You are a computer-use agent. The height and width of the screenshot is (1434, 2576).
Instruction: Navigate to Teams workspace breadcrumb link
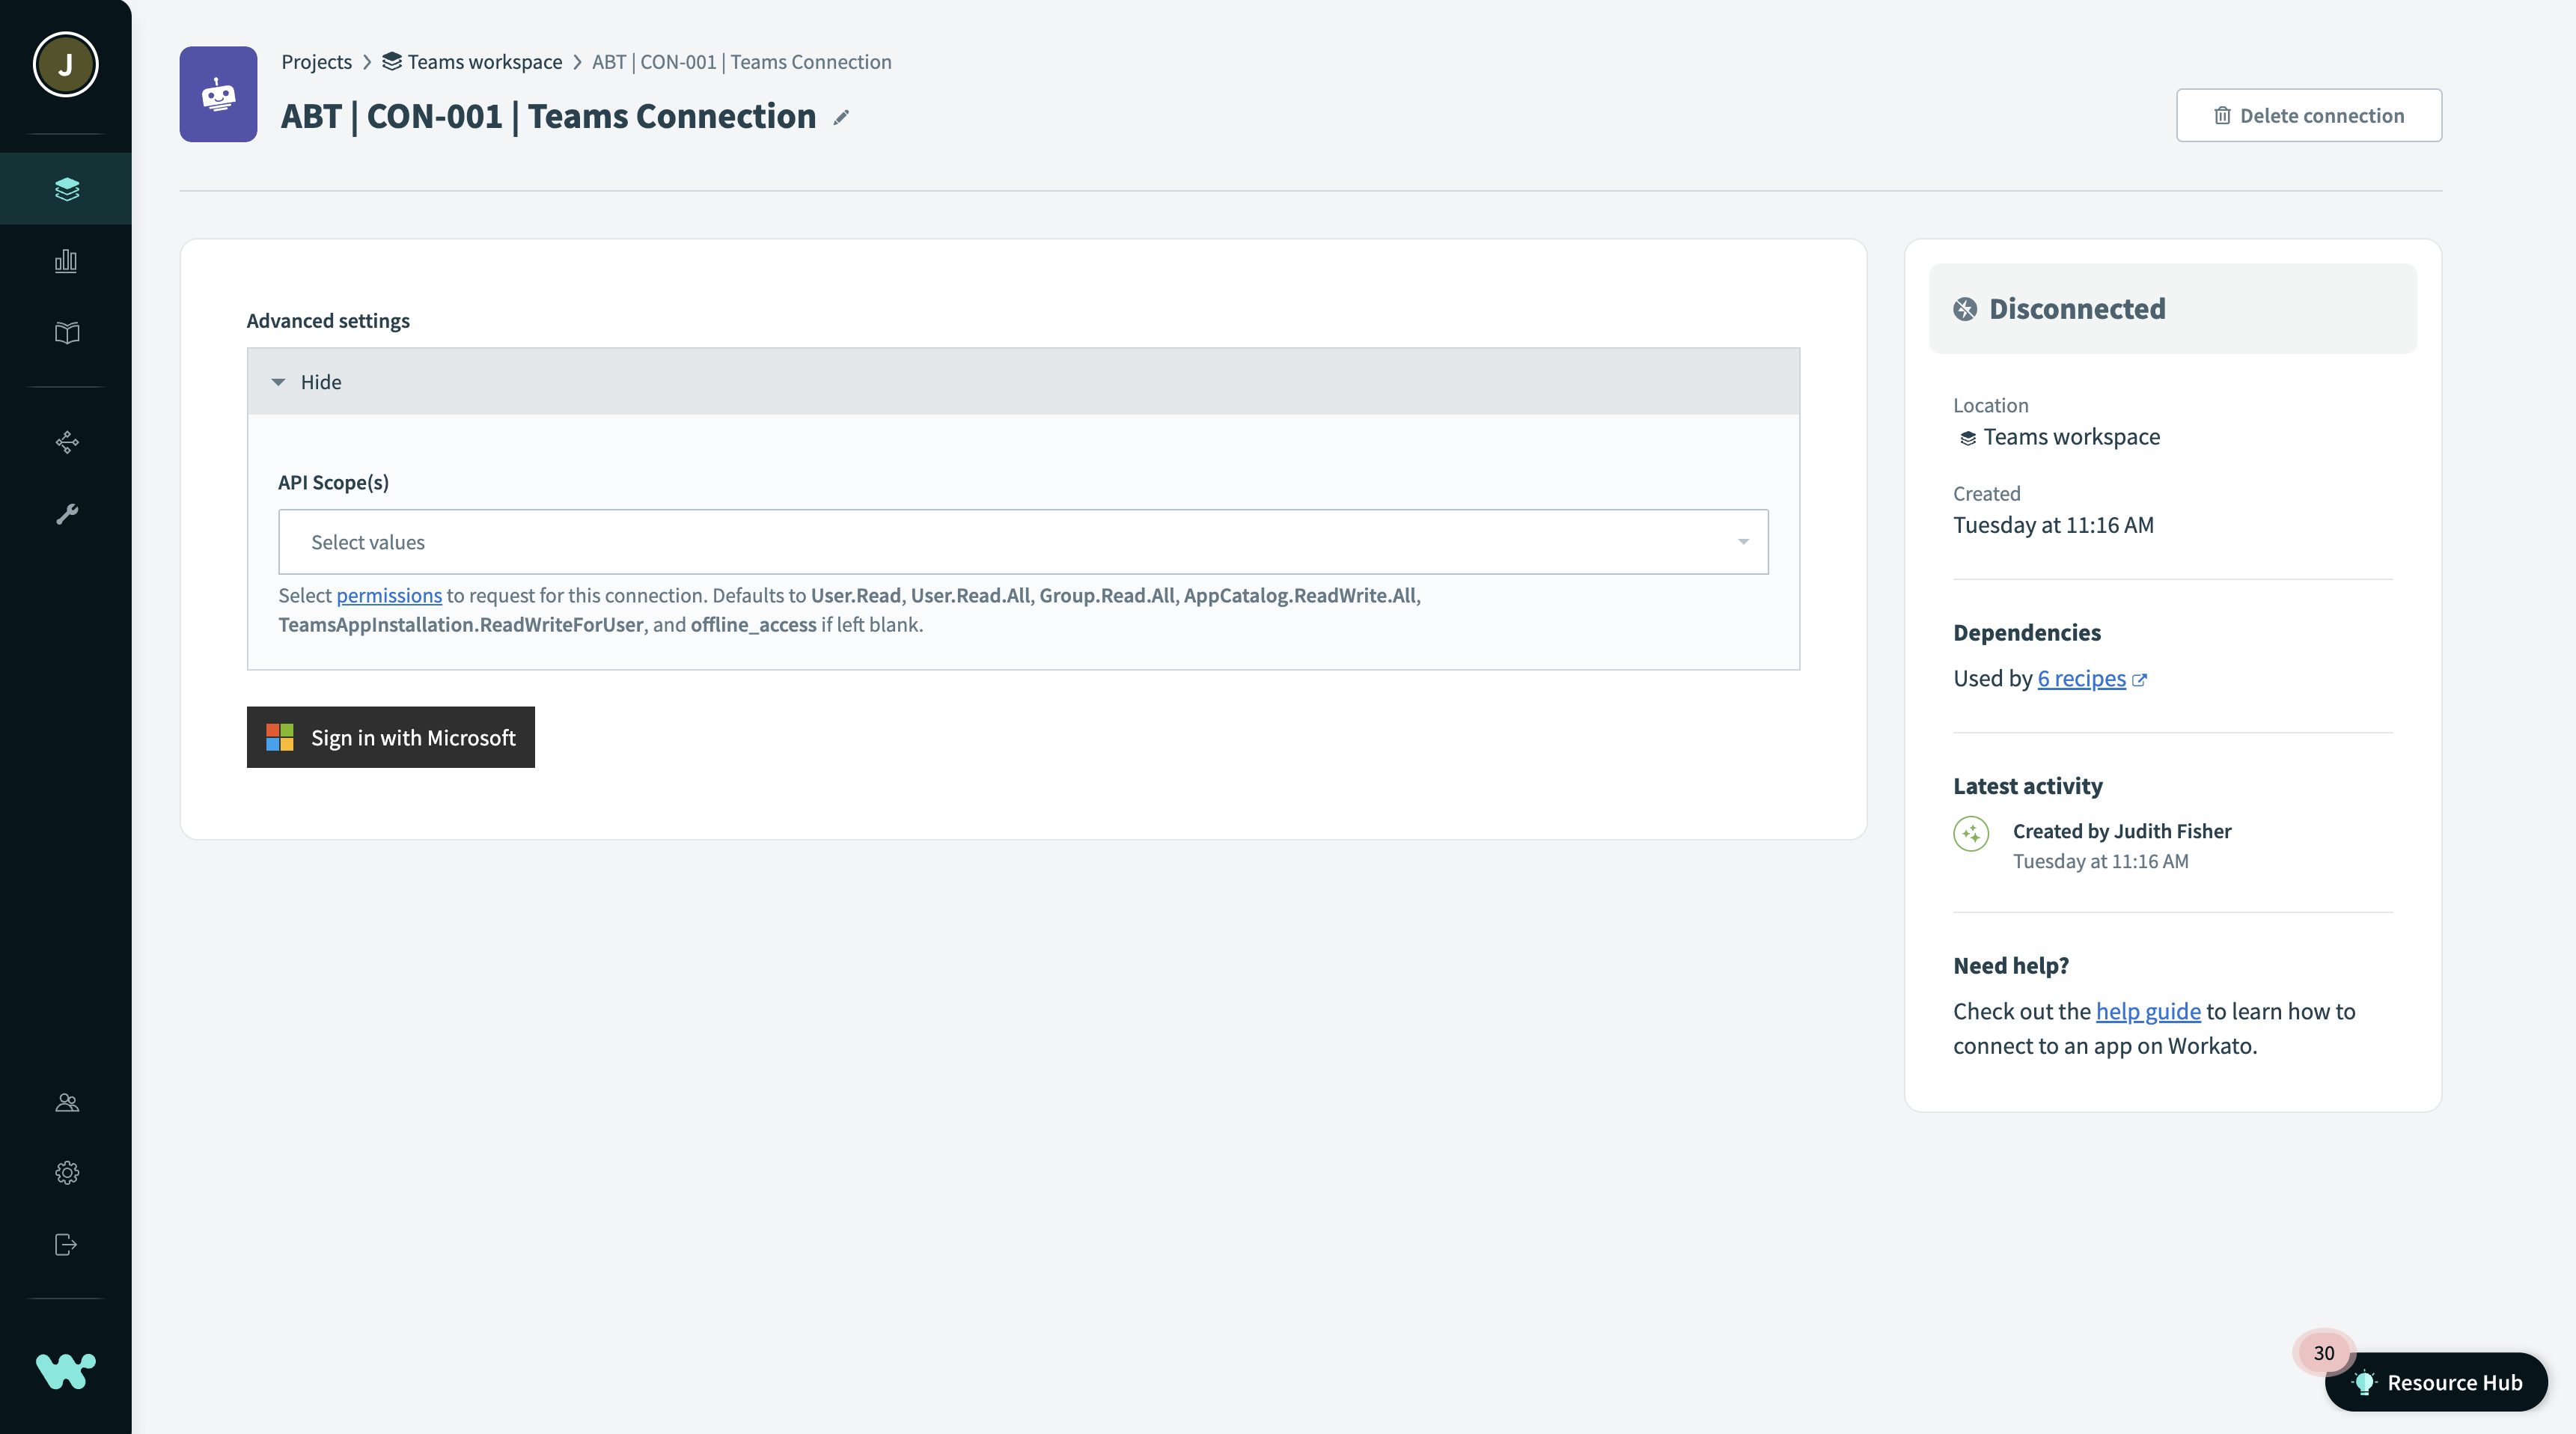point(485,61)
